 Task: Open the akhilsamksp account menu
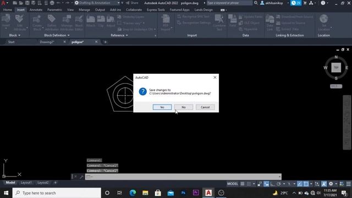[x=274, y=3]
